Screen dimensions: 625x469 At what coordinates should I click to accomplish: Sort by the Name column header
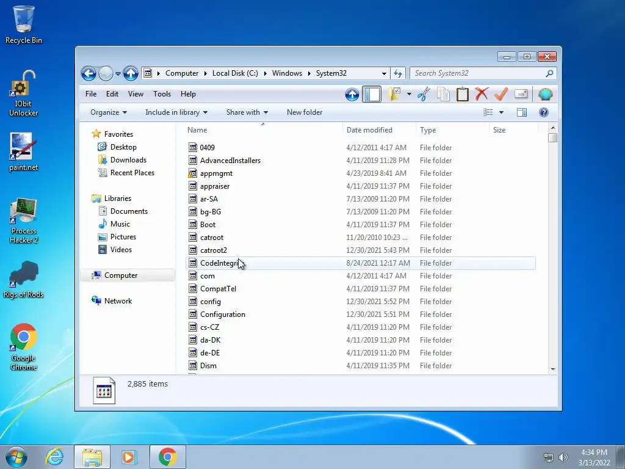point(262,130)
